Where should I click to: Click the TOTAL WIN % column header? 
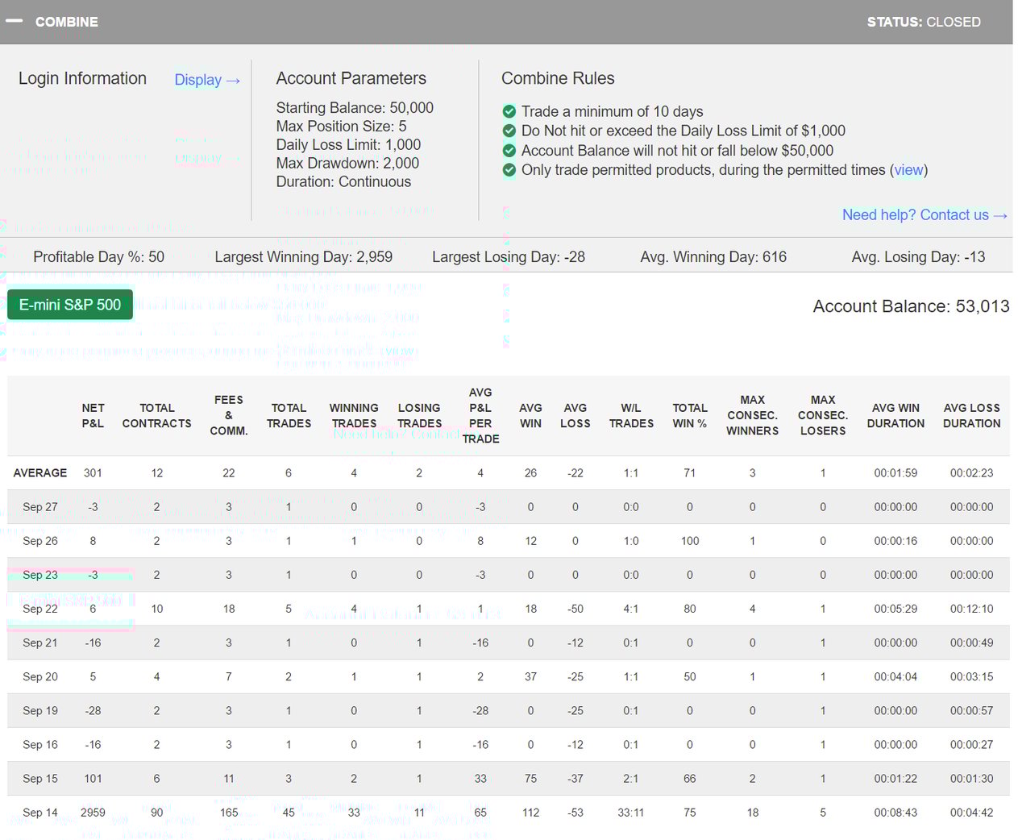coord(689,415)
